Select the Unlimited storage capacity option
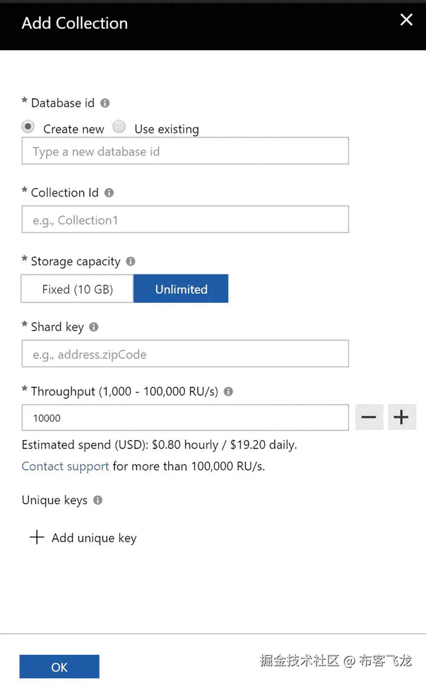This screenshot has height=682, width=426. (x=181, y=288)
